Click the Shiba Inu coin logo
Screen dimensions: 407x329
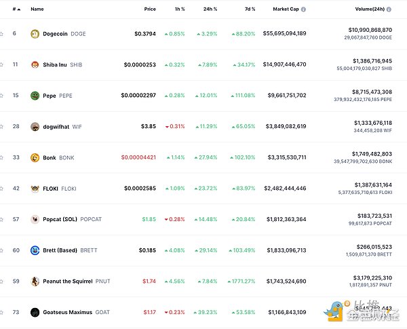click(x=35, y=64)
